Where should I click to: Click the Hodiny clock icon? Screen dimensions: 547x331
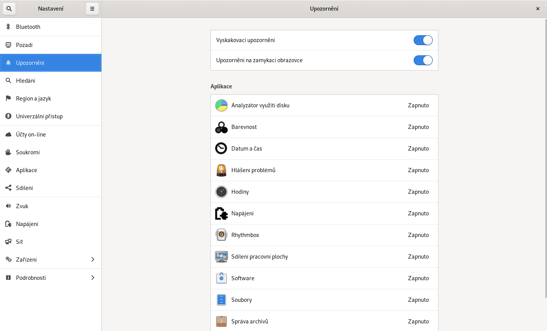click(x=221, y=192)
